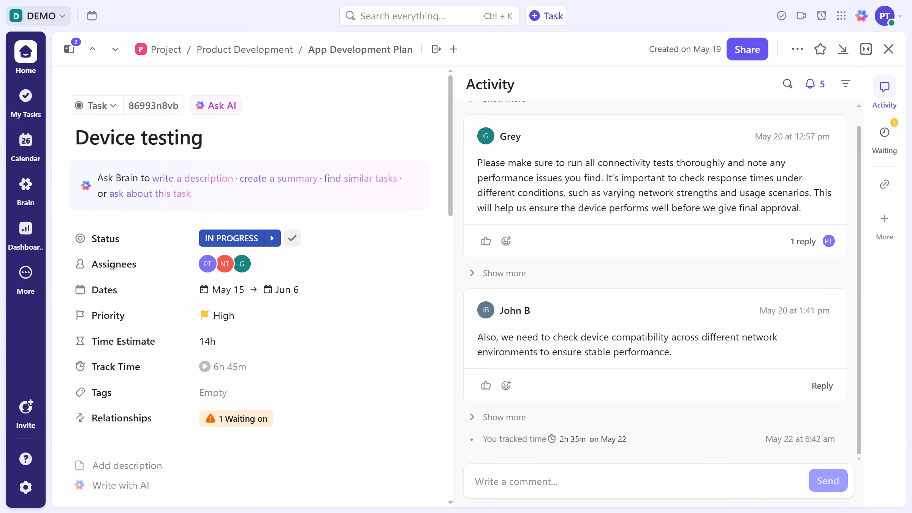Viewport: 912px width, 513px height.
Task: Open the Activity notifications bell with 5
Action: click(x=815, y=84)
